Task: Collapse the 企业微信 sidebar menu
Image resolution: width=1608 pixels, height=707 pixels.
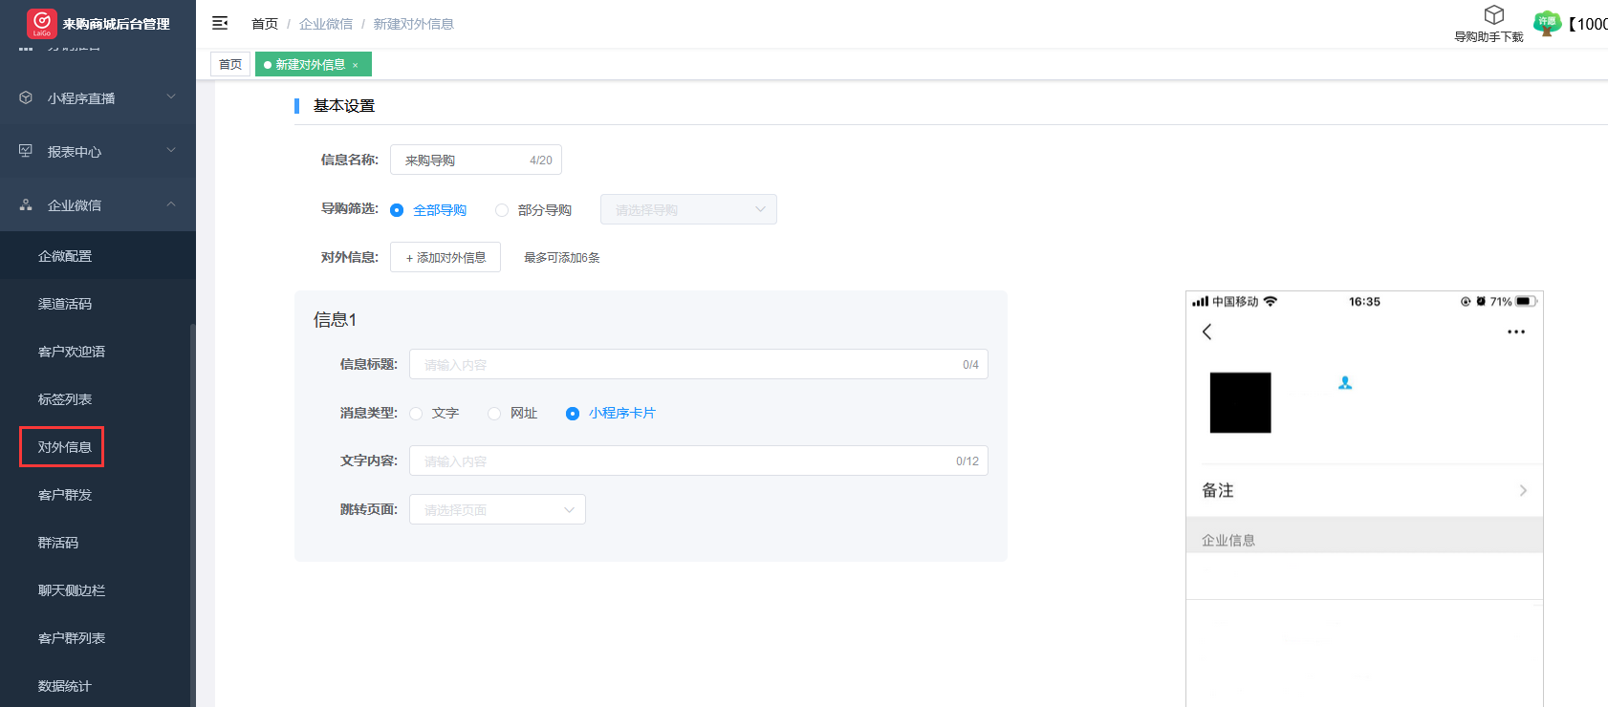Action: [x=96, y=205]
